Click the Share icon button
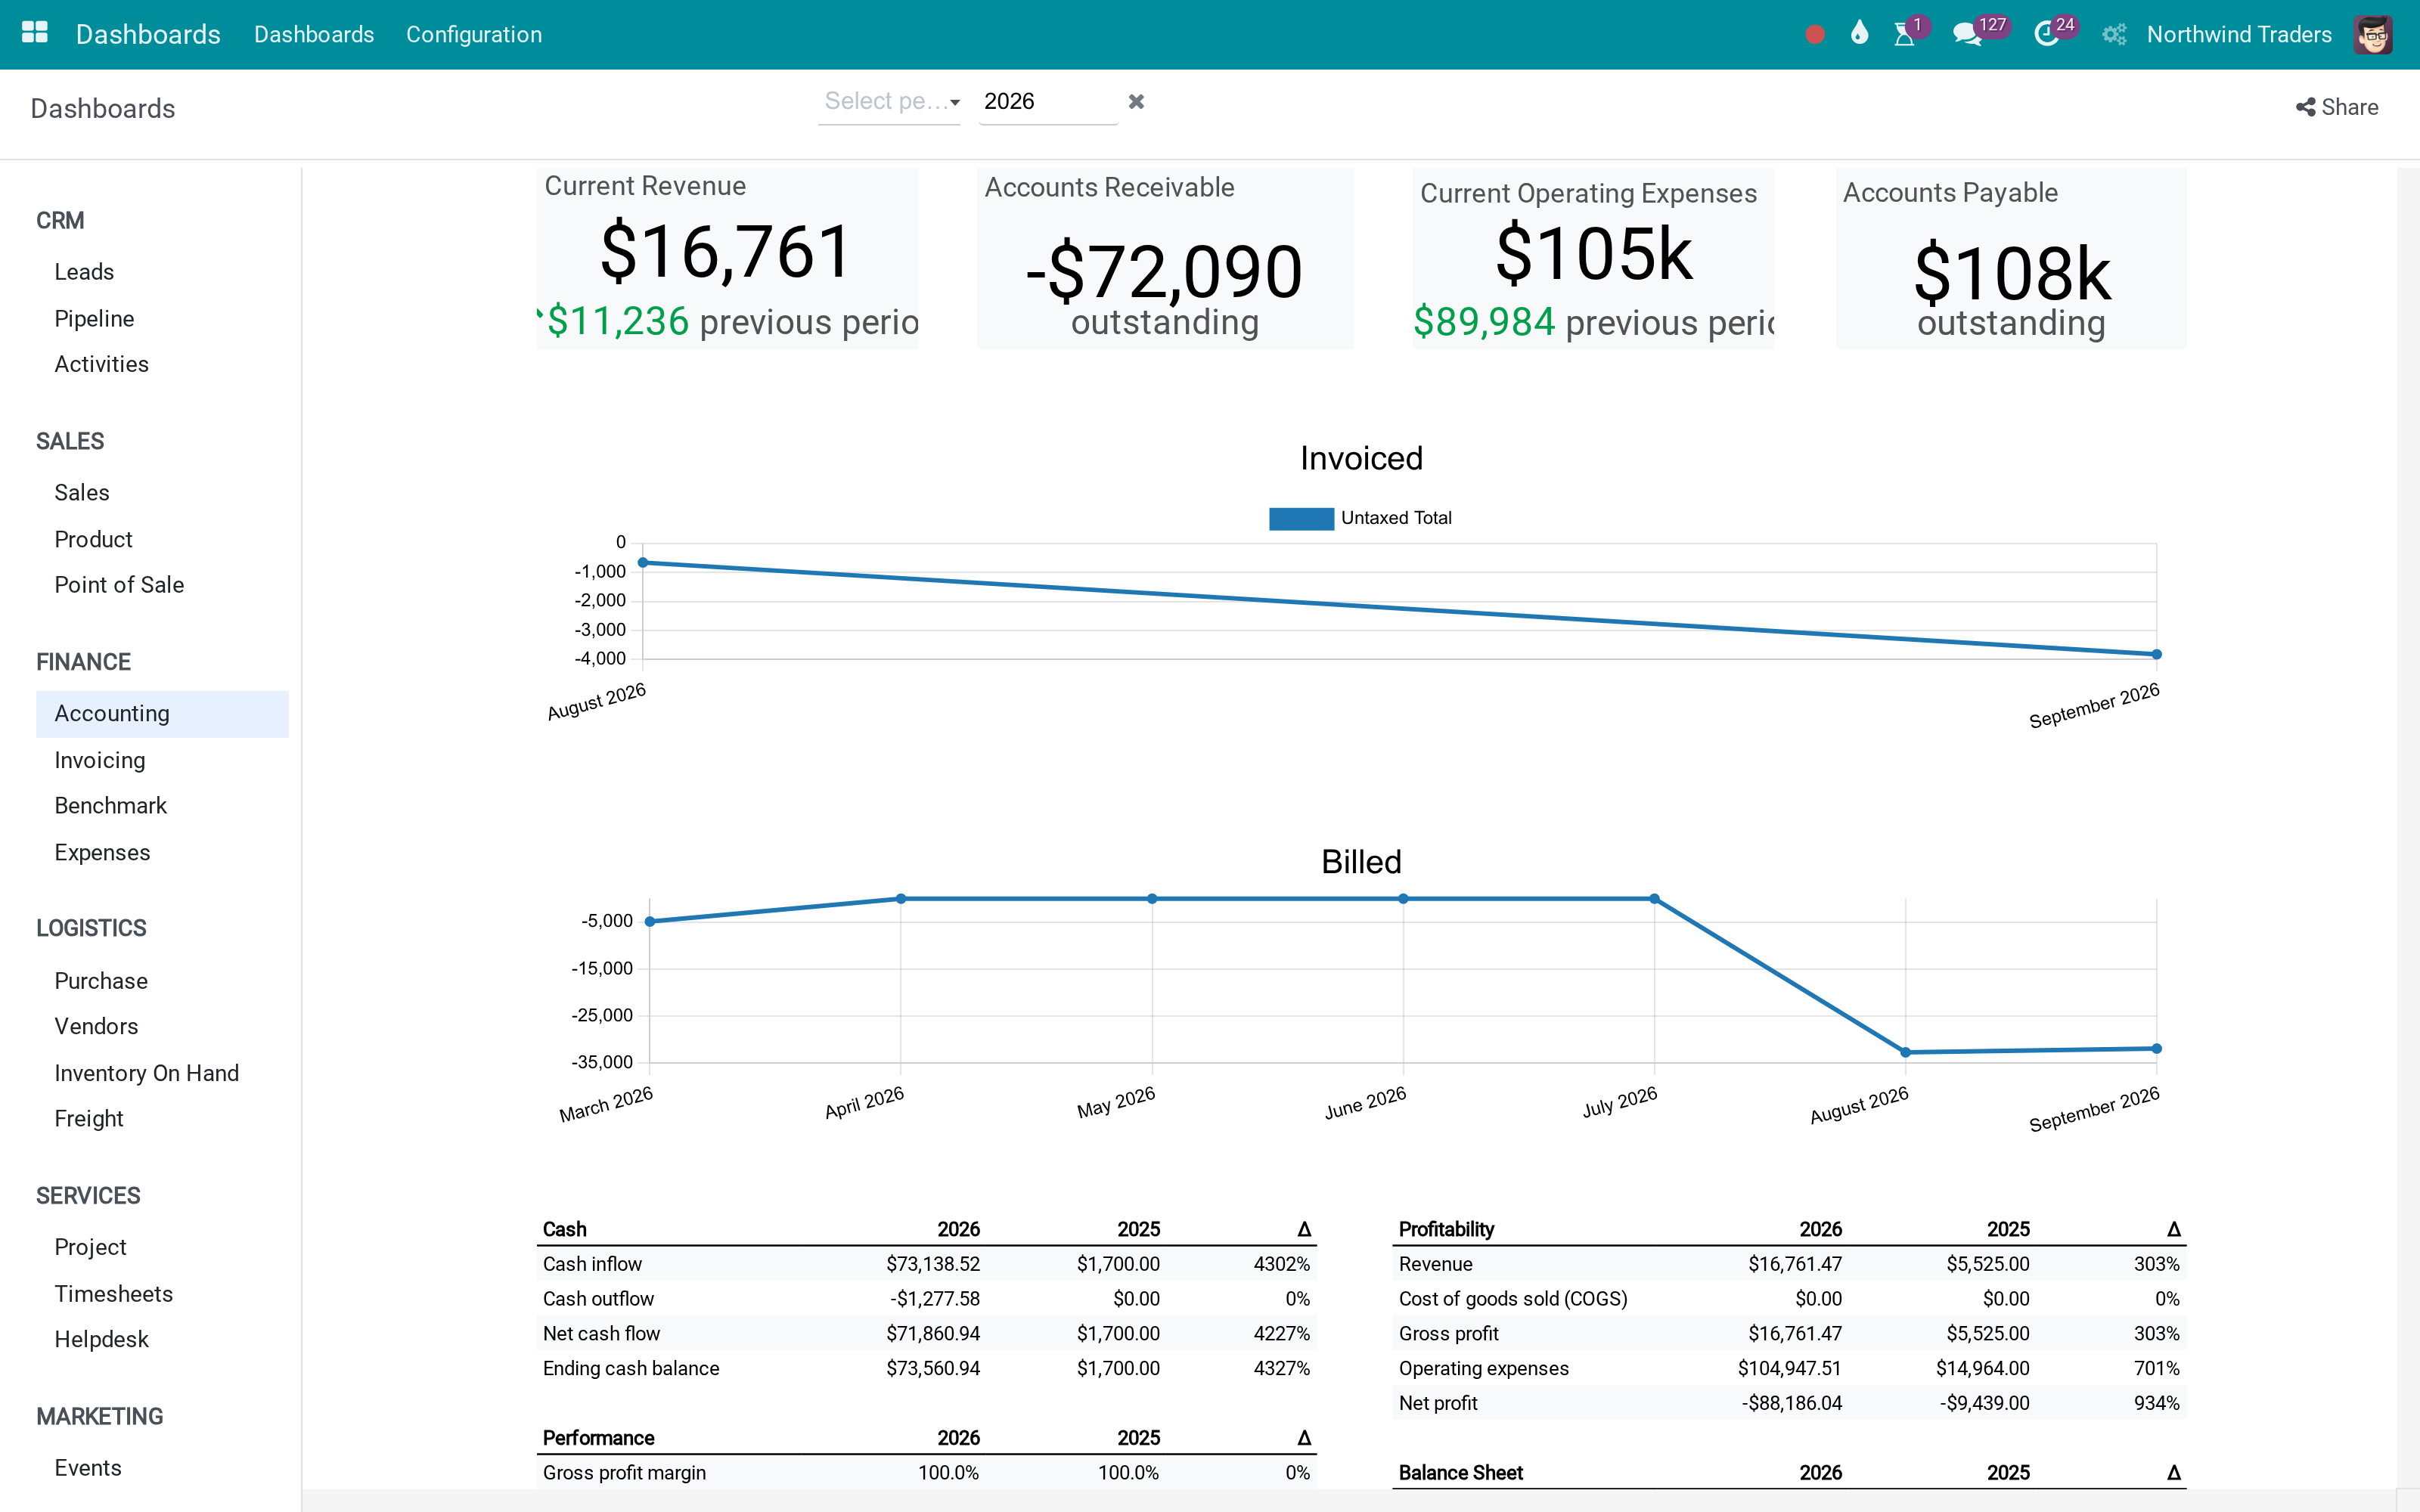2420x1512 pixels. pos(2337,107)
